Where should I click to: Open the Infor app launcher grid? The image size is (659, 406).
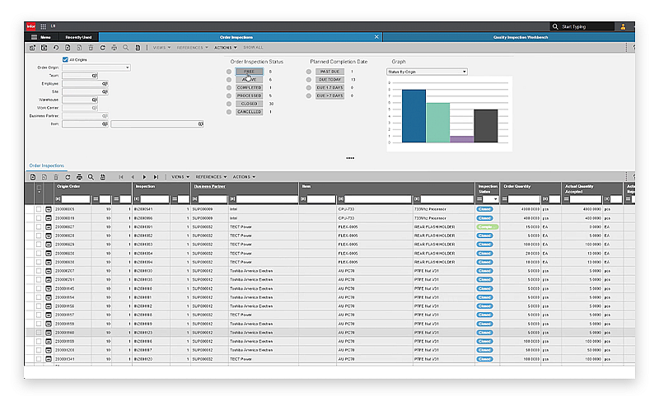point(43,26)
